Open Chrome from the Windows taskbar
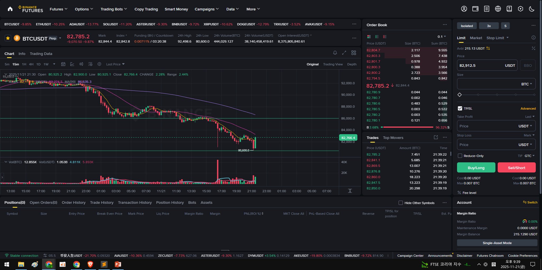Screen dimensions: 542x270 [49, 264]
